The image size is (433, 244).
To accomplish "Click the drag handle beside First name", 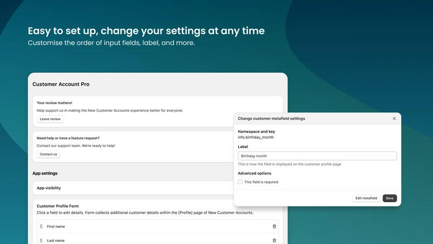I will pos(41,226).
